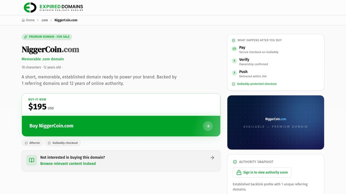Click the Push step title
The width and height of the screenshot is (346, 194).
243,72
